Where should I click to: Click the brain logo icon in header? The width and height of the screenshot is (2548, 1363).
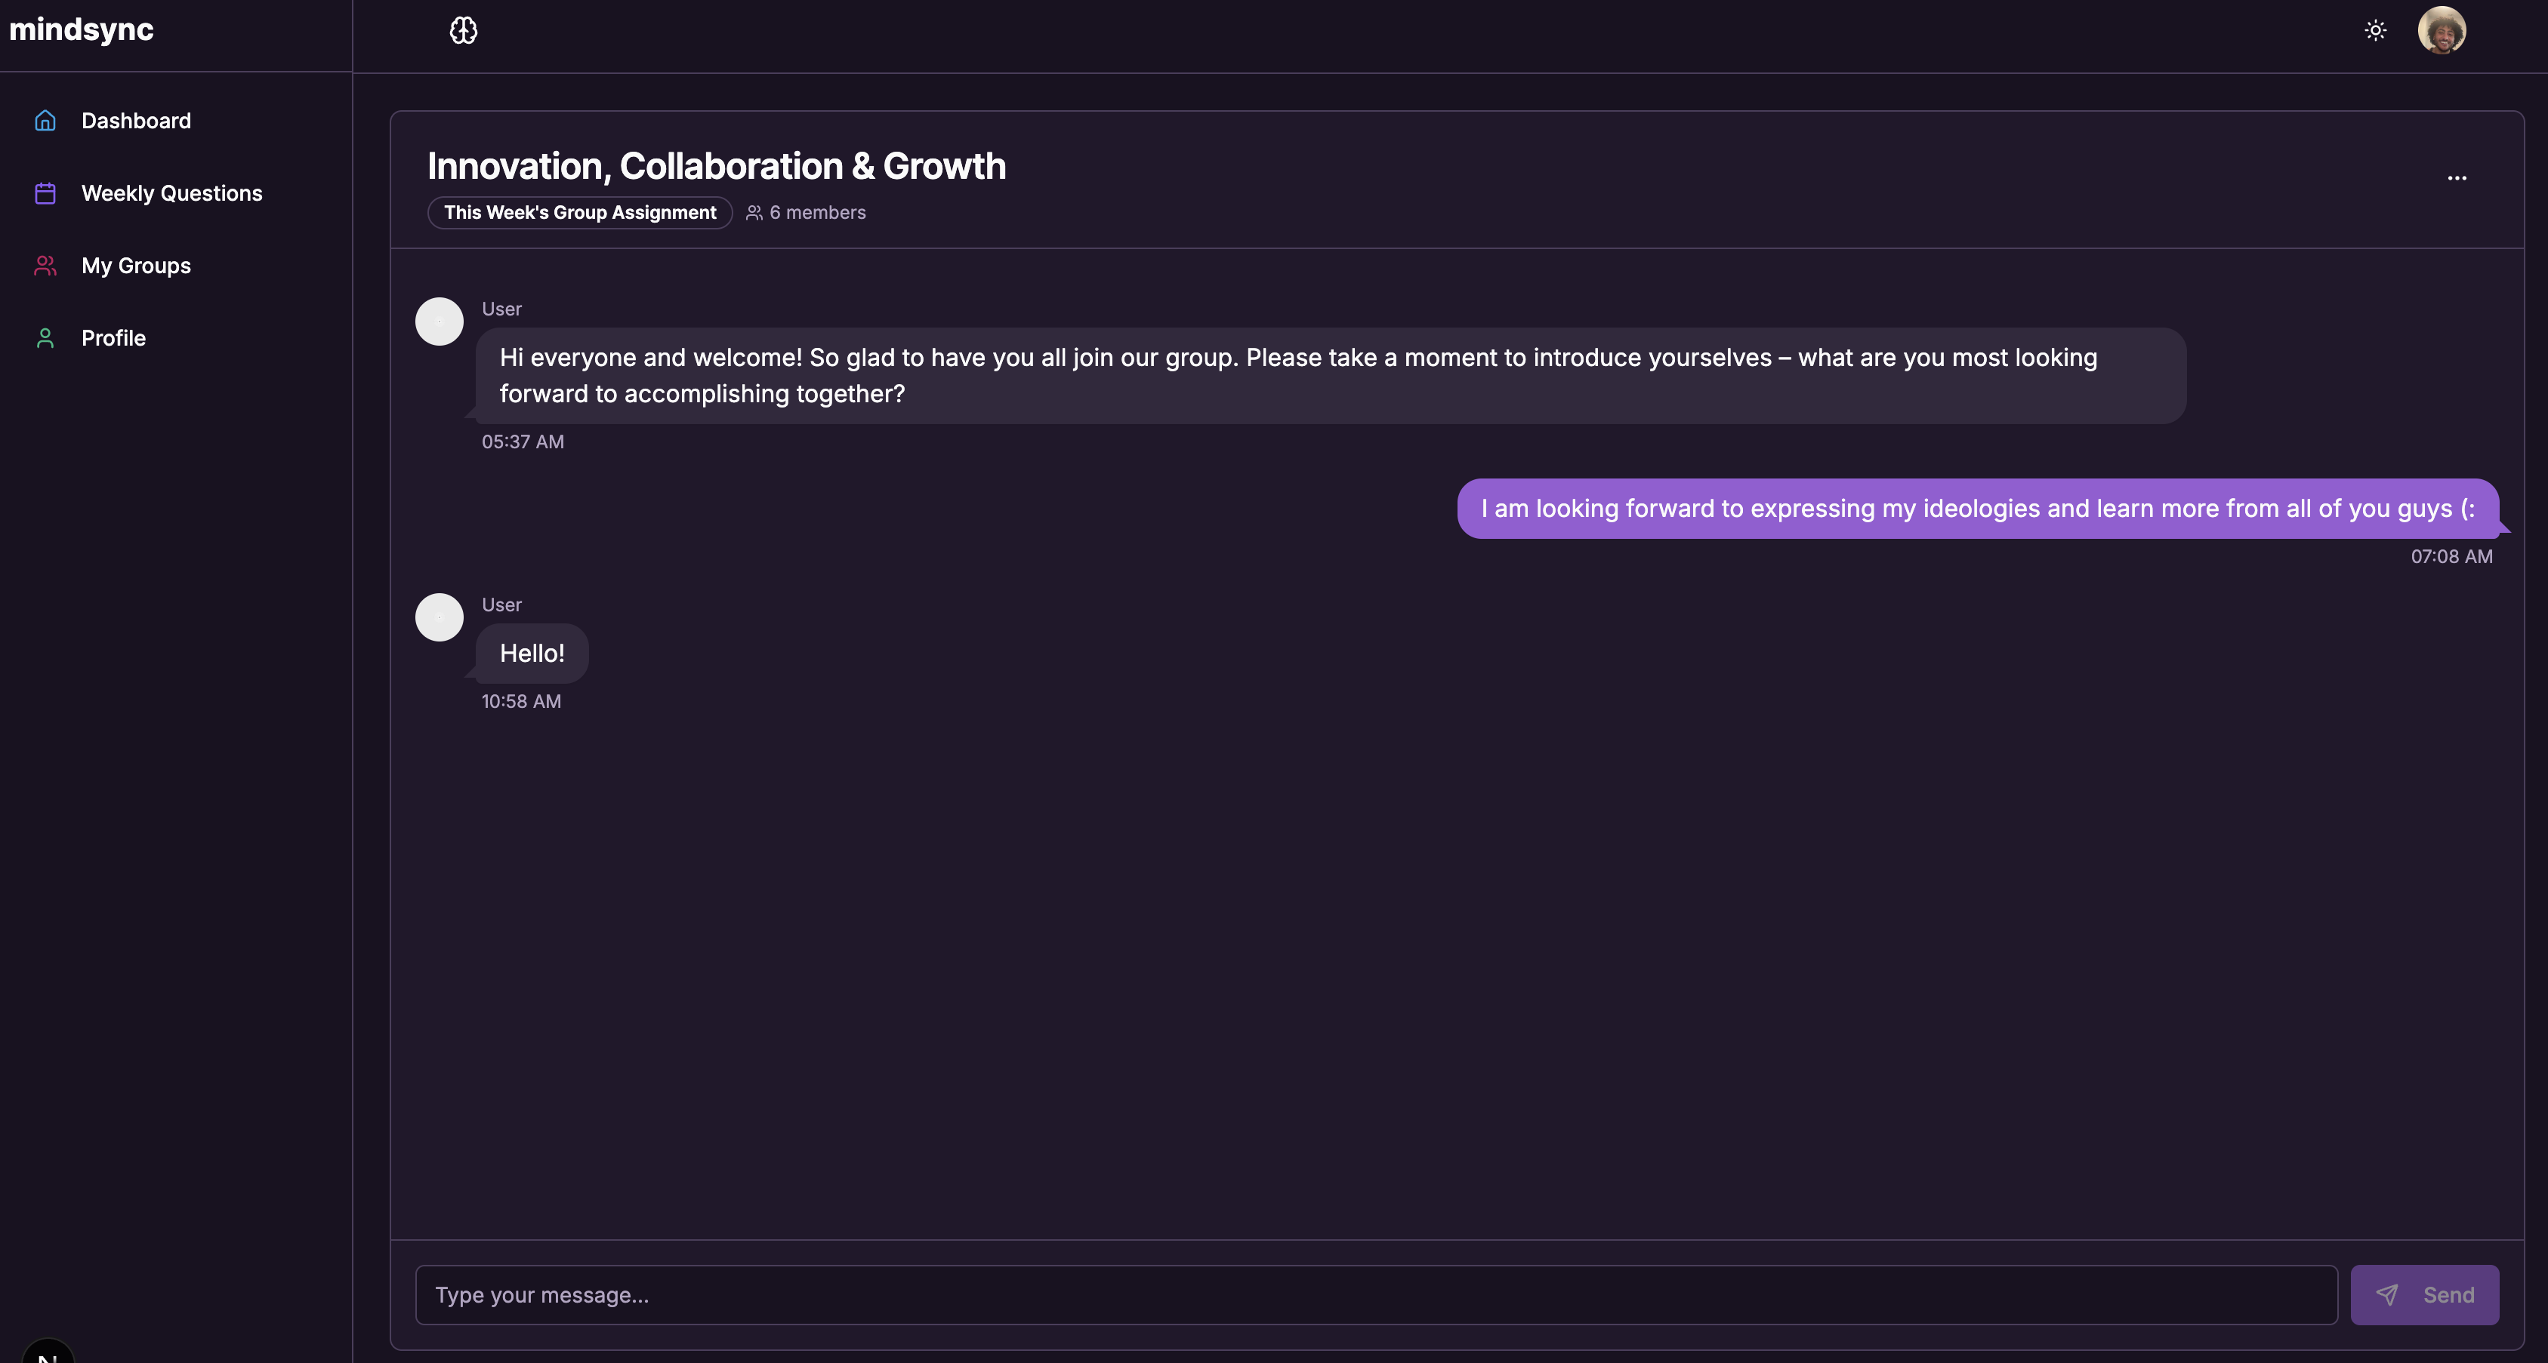tap(463, 31)
